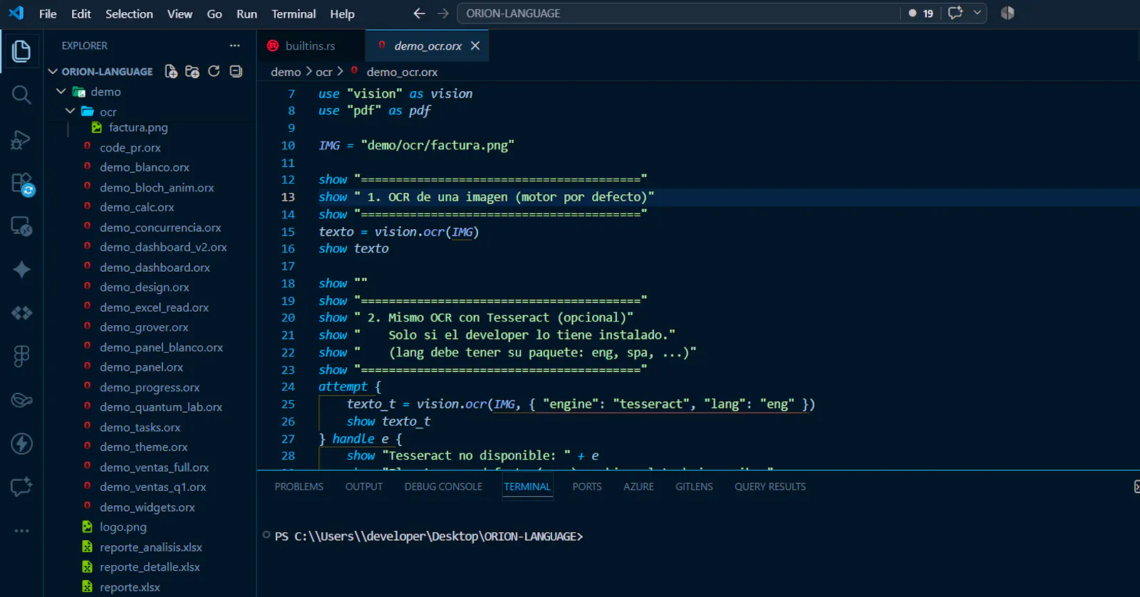Click line number 13 in the gutter
The width and height of the screenshot is (1140, 597).
pyautogui.click(x=288, y=197)
